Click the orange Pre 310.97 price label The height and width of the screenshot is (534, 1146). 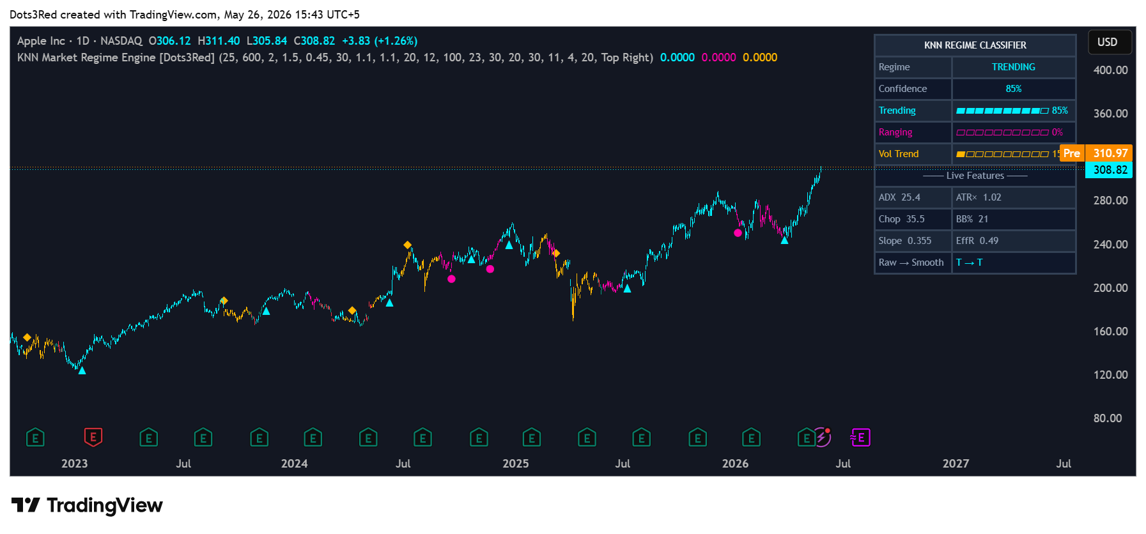click(x=1096, y=153)
